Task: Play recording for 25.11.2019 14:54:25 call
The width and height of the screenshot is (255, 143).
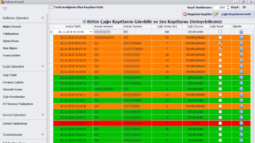Action: (241, 129)
